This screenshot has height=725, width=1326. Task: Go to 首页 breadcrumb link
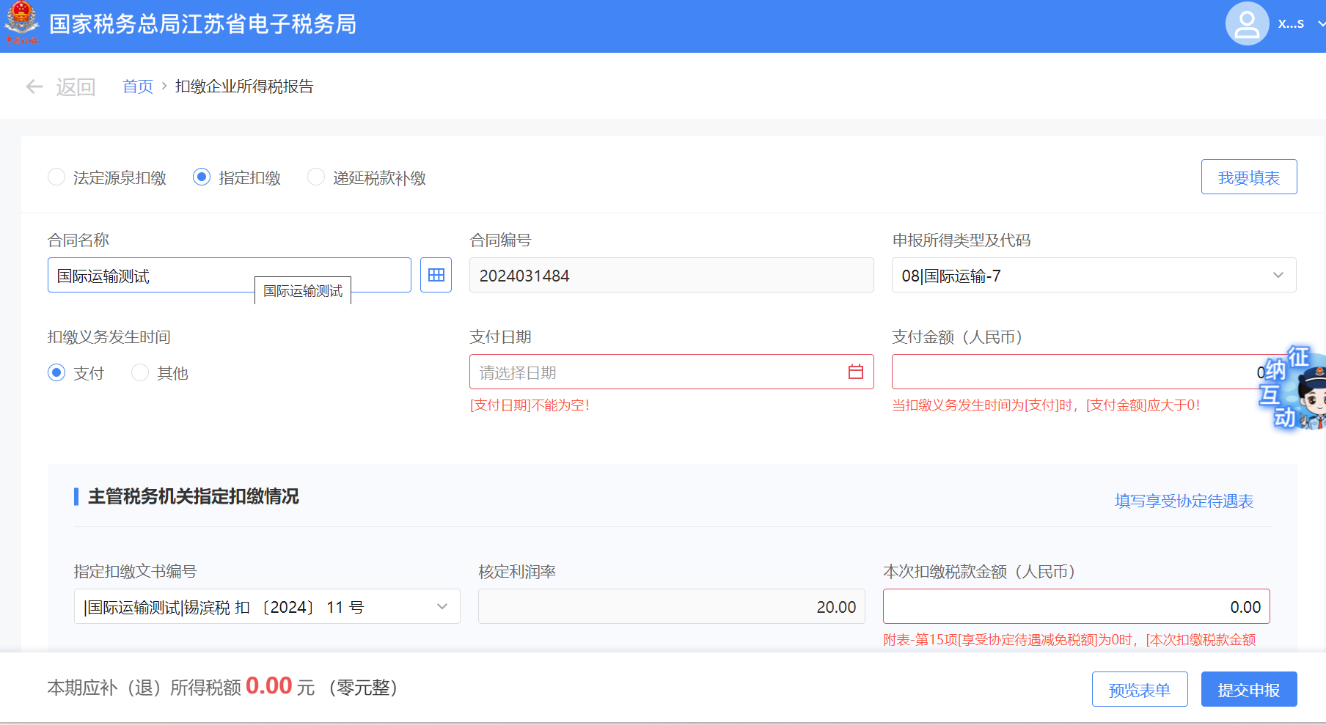137,87
